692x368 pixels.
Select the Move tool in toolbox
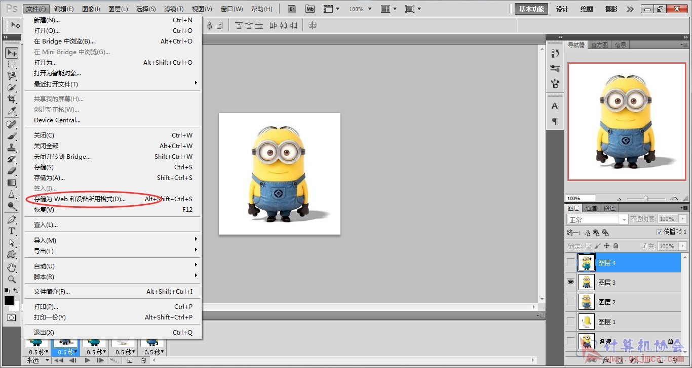pyautogui.click(x=11, y=53)
